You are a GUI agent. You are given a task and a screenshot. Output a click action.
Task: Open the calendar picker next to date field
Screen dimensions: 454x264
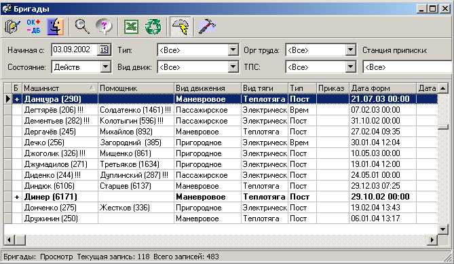coord(104,50)
